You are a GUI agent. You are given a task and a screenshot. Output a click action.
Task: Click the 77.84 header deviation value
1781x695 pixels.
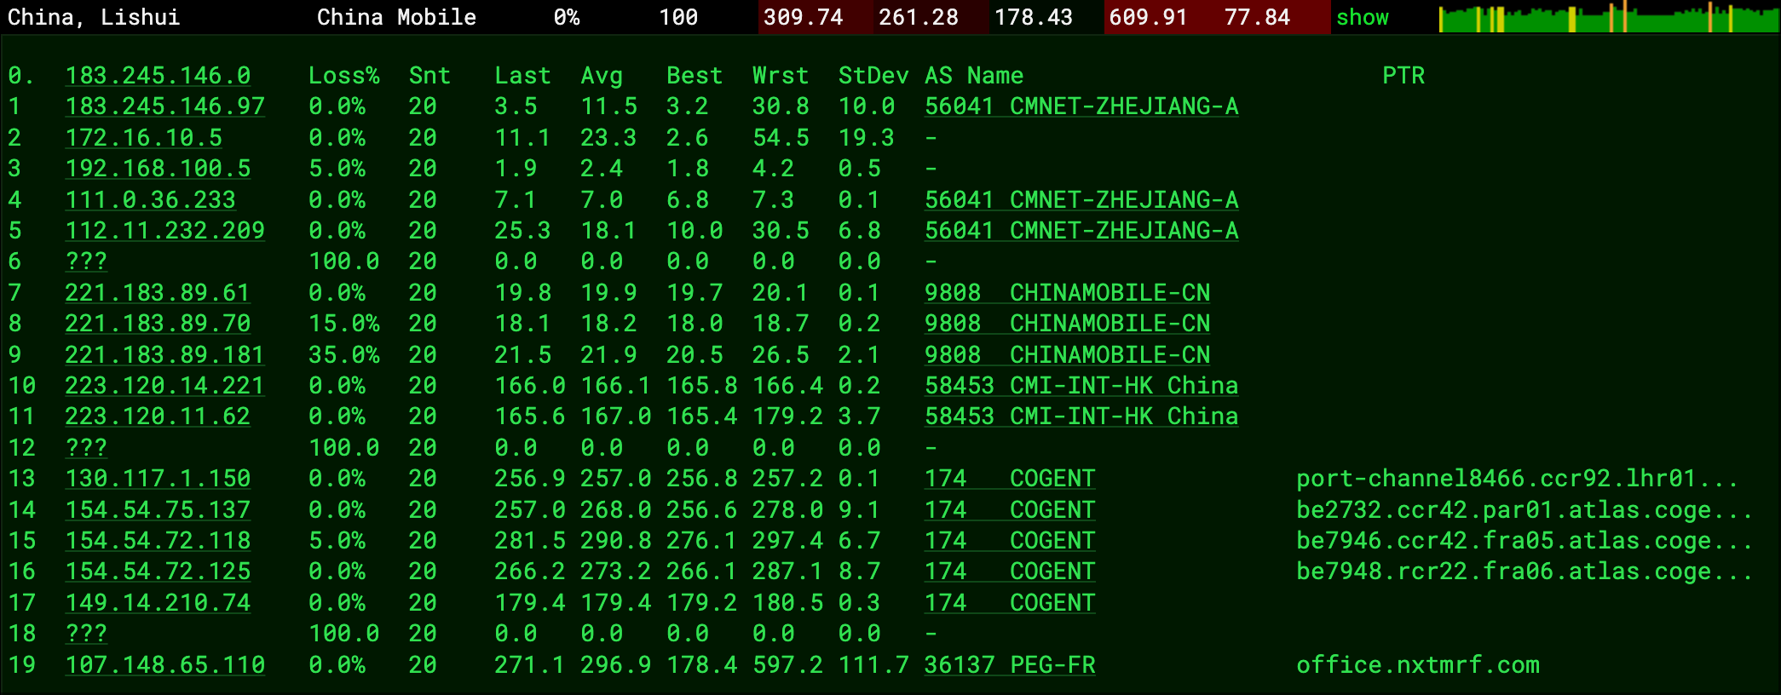(1257, 17)
